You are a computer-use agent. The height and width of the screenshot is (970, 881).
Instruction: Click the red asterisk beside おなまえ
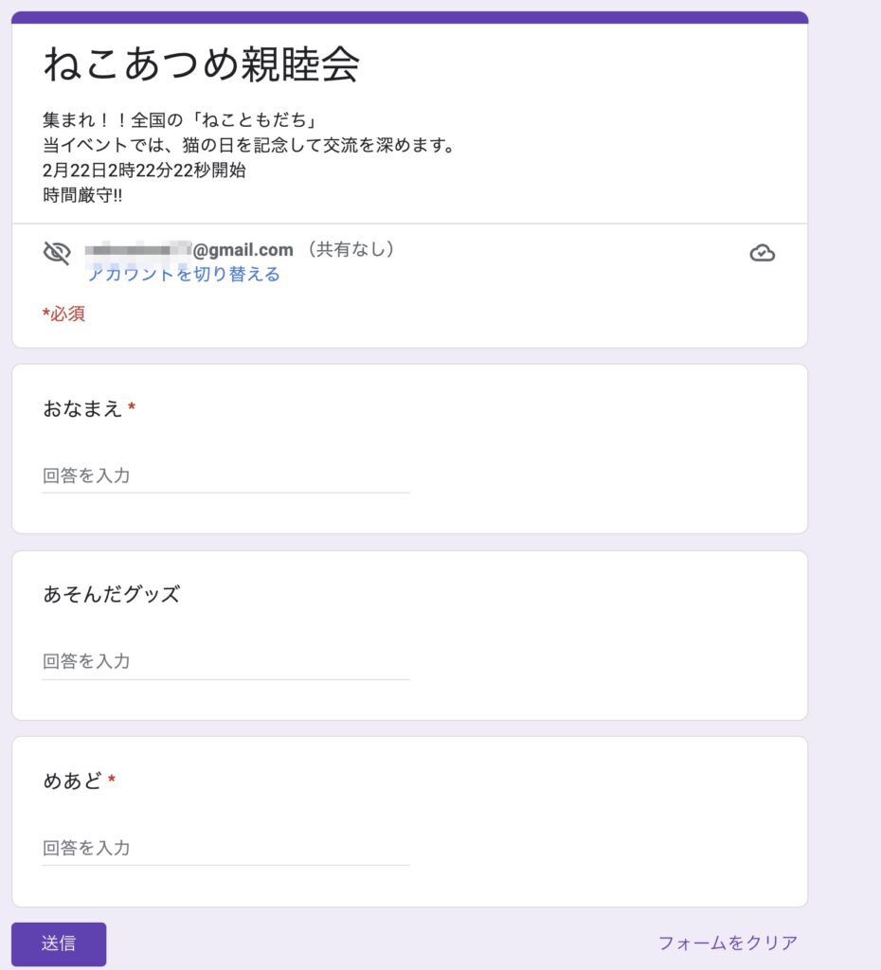click(x=131, y=406)
